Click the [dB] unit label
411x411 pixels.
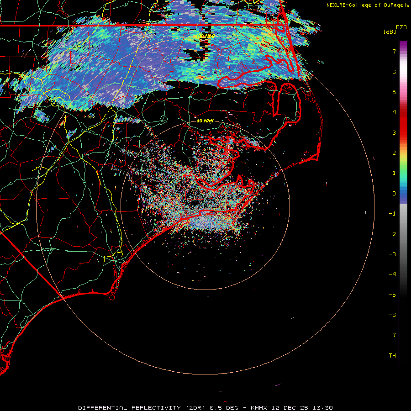(390, 32)
